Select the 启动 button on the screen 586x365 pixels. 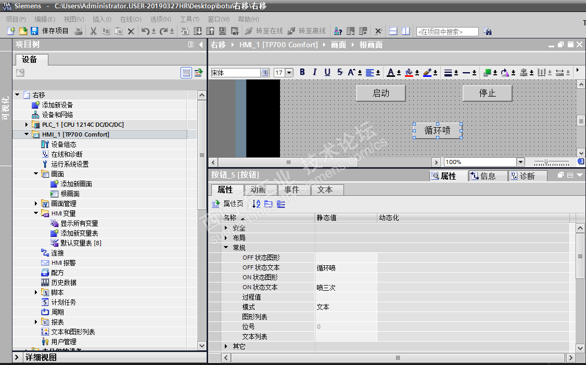coord(381,93)
